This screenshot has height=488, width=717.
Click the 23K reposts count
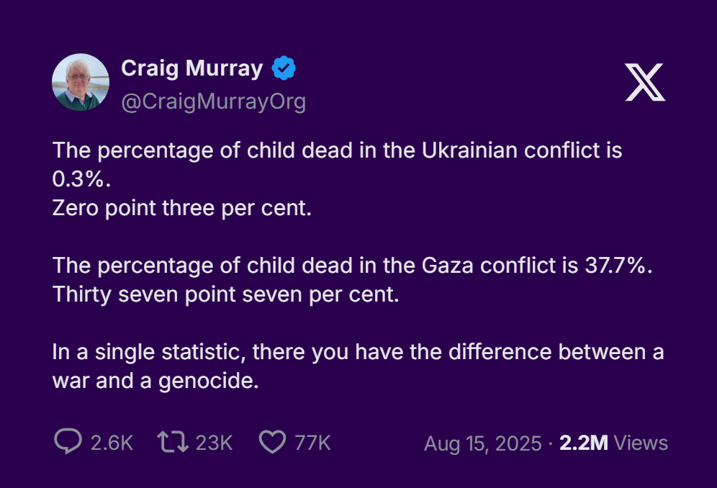coord(214,443)
